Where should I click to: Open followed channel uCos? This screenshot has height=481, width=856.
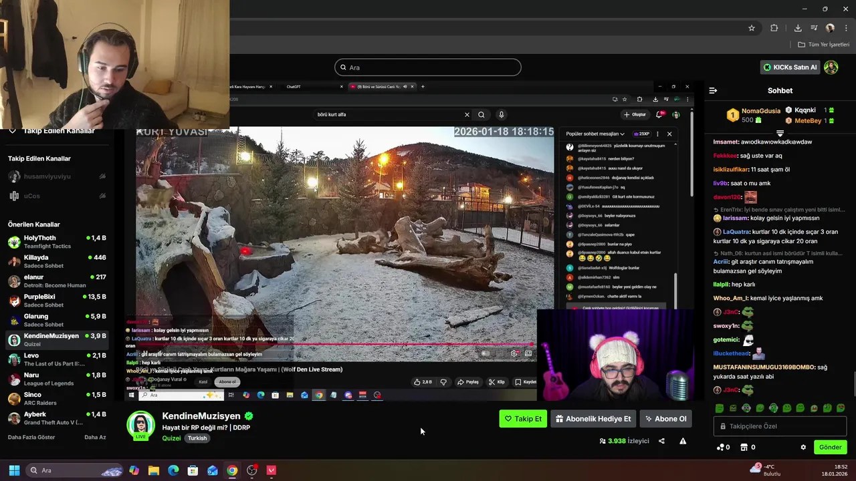57,196
